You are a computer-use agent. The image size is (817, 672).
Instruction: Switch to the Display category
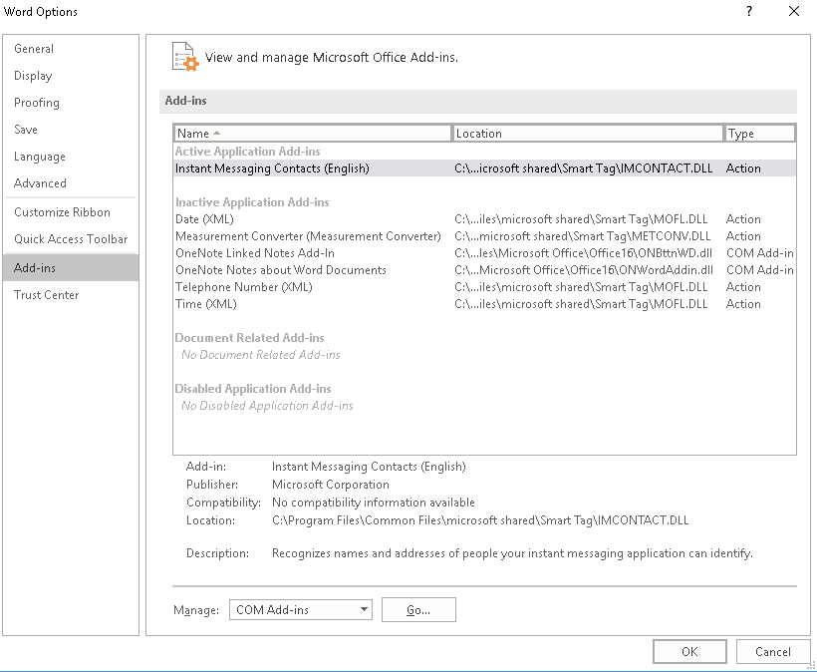71,76
